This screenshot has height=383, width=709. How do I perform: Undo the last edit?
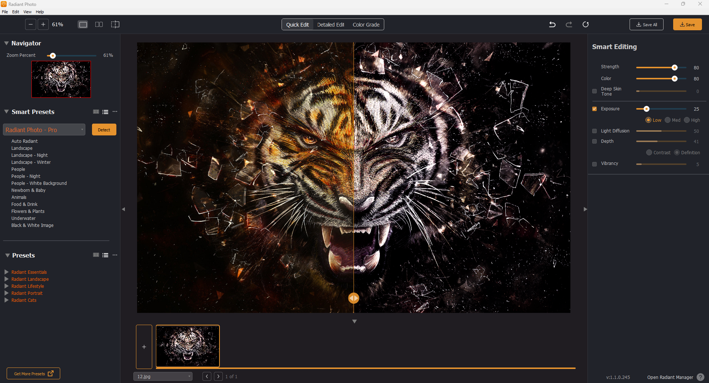(552, 24)
